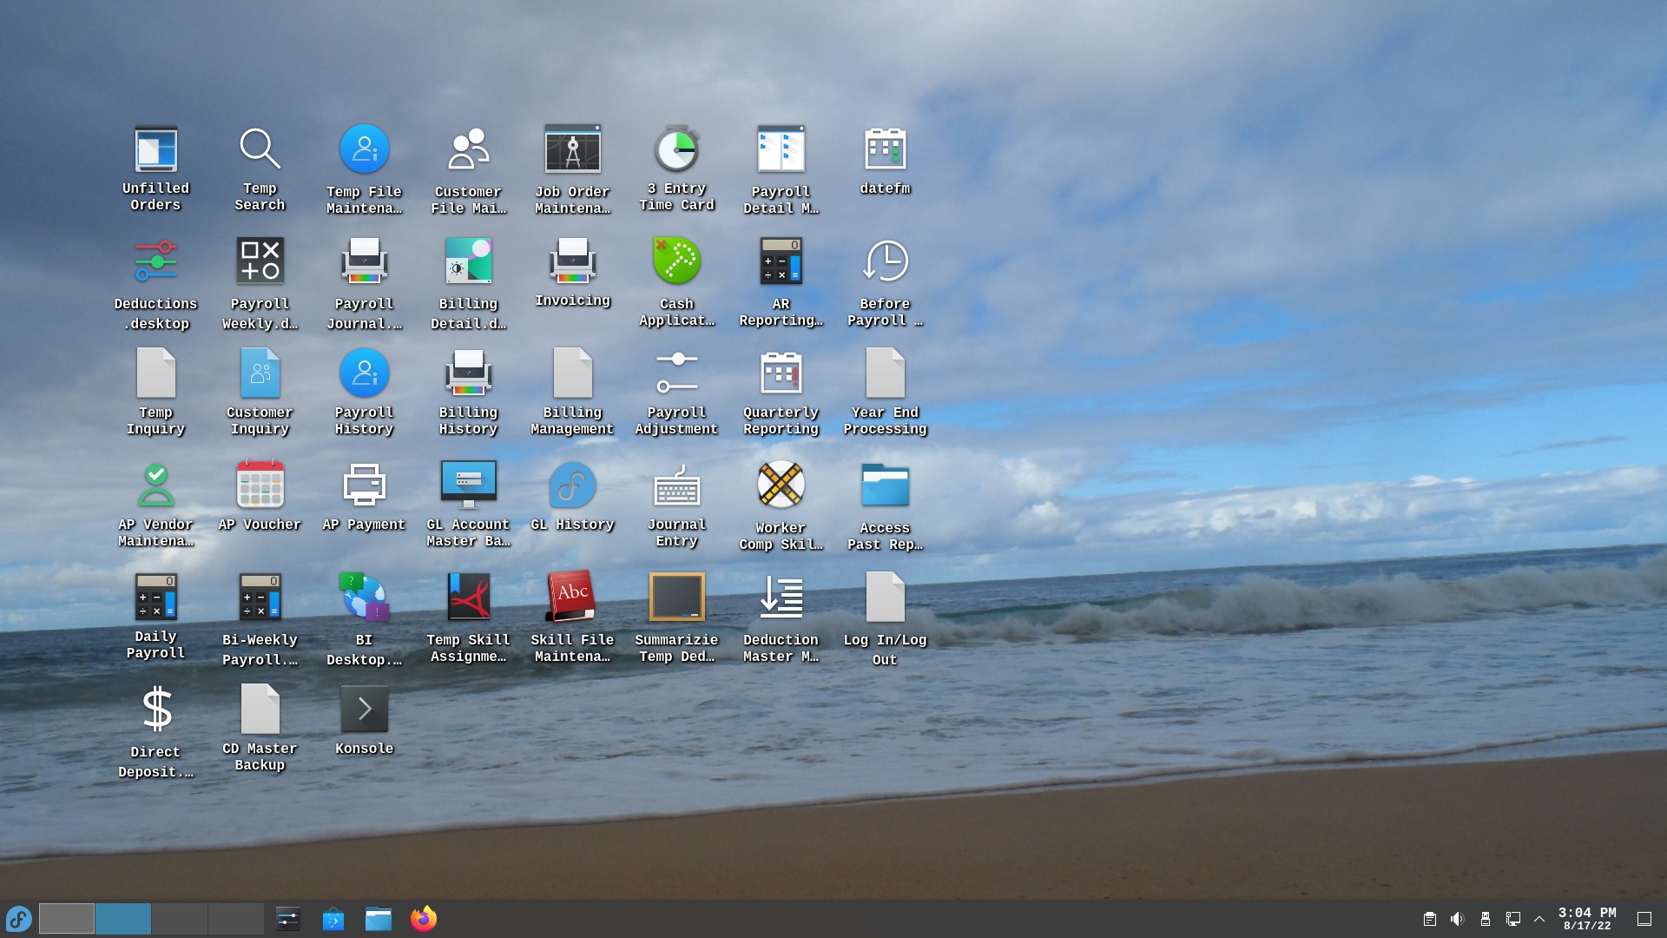Screen dimensions: 1667x938
Task: Expand the hidden system tray icons arrow
Action: (1539, 919)
